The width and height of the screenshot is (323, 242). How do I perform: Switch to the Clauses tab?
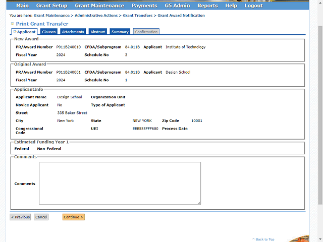49,32
